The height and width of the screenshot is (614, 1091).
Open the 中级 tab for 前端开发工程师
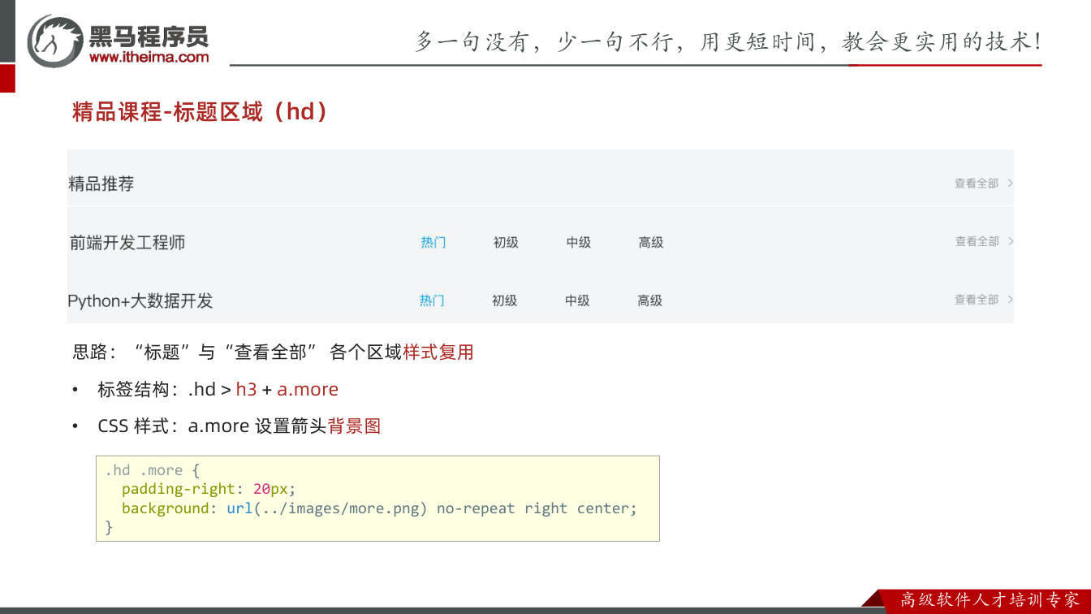click(x=579, y=242)
